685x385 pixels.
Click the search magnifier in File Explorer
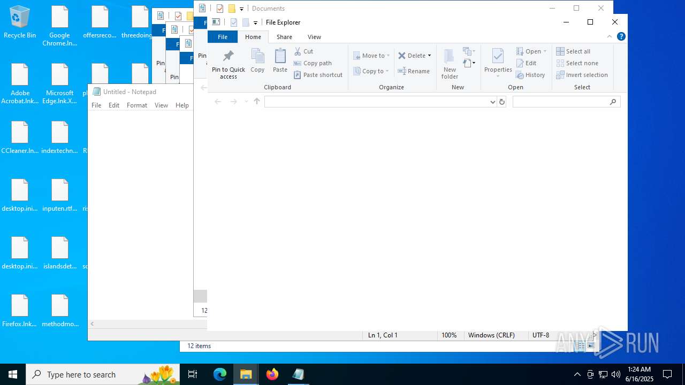tap(613, 102)
